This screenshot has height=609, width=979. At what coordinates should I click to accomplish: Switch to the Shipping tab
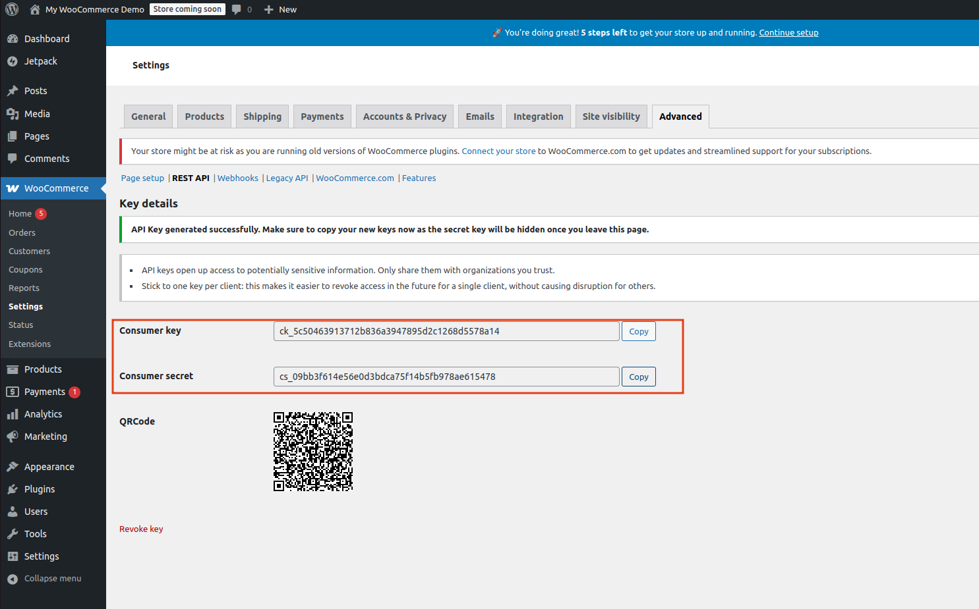262,117
